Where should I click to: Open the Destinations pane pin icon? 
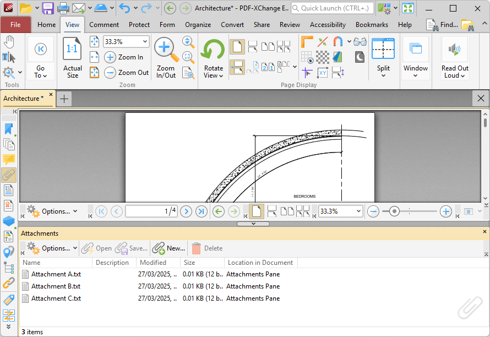pyautogui.click(x=9, y=252)
